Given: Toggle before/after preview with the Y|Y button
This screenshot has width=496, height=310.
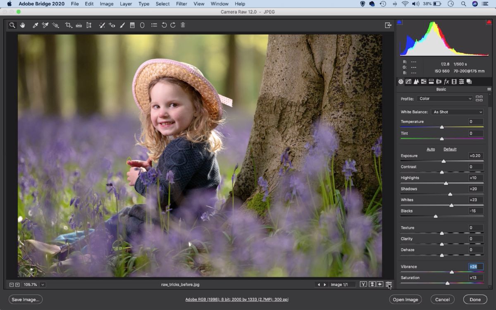Looking at the screenshot, I should coord(363,284).
